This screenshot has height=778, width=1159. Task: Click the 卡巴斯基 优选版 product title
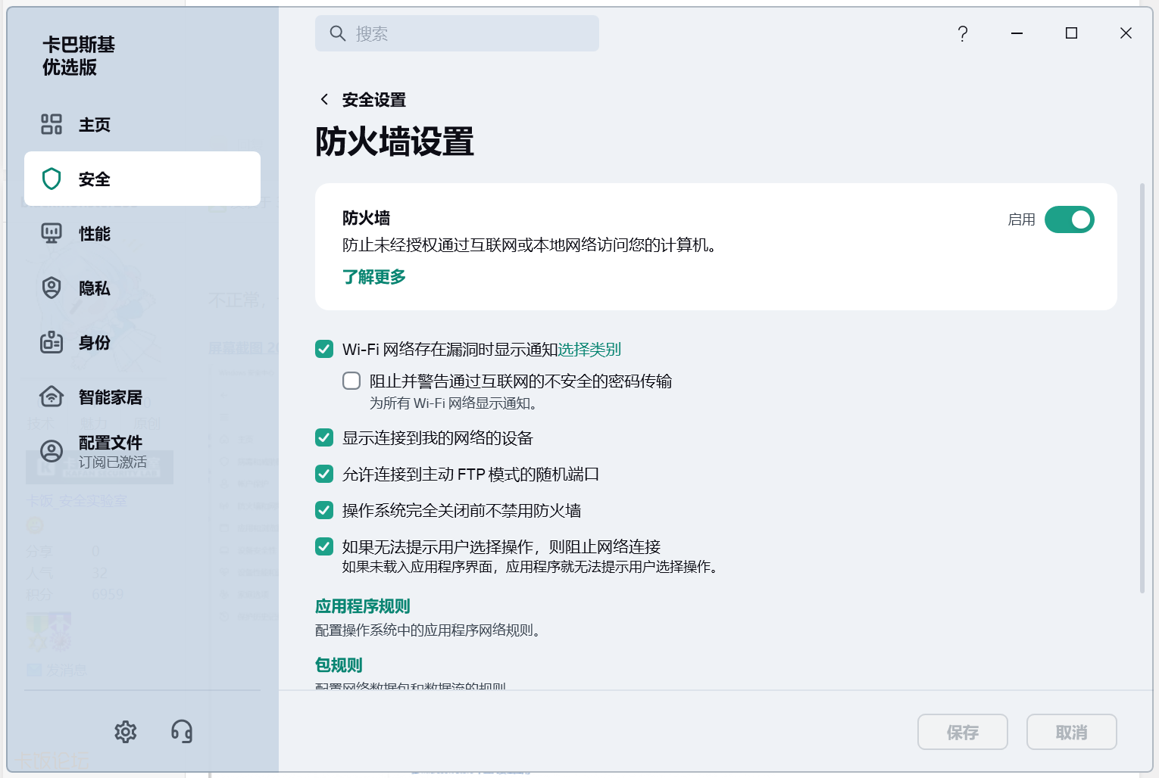(79, 56)
